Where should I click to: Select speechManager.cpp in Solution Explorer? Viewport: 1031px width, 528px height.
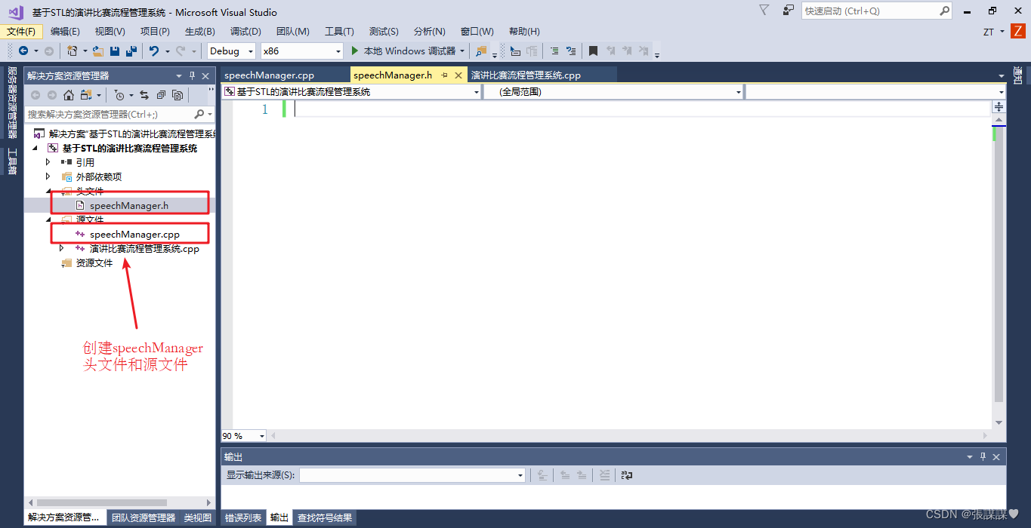(x=134, y=234)
